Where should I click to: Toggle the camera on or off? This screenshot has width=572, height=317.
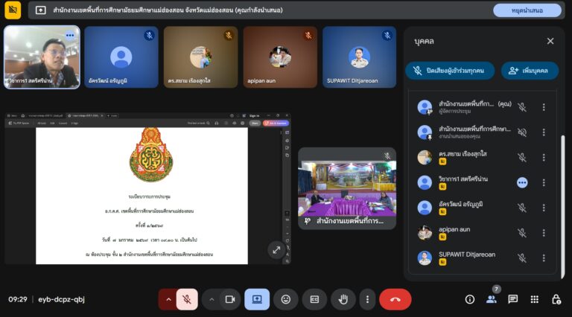tap(230, 299)
